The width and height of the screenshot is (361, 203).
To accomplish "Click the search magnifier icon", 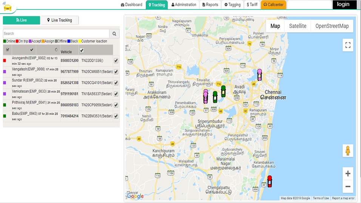I will coord(114,34).
